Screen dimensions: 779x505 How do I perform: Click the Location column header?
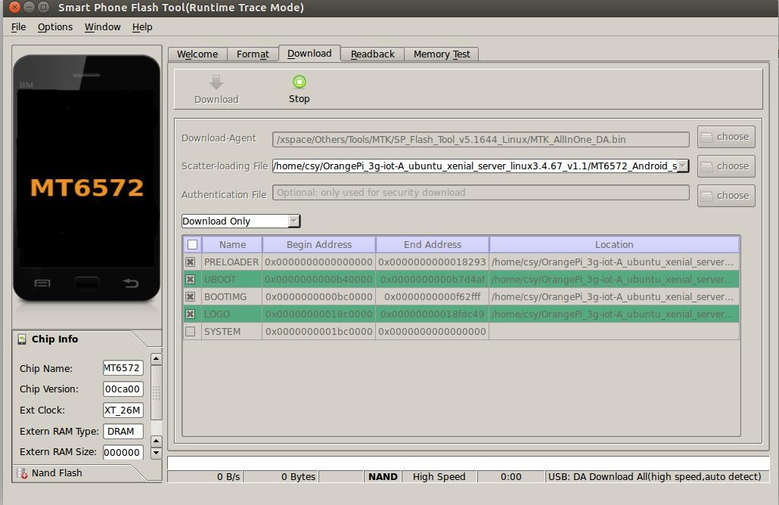click(x=614, y=244)
